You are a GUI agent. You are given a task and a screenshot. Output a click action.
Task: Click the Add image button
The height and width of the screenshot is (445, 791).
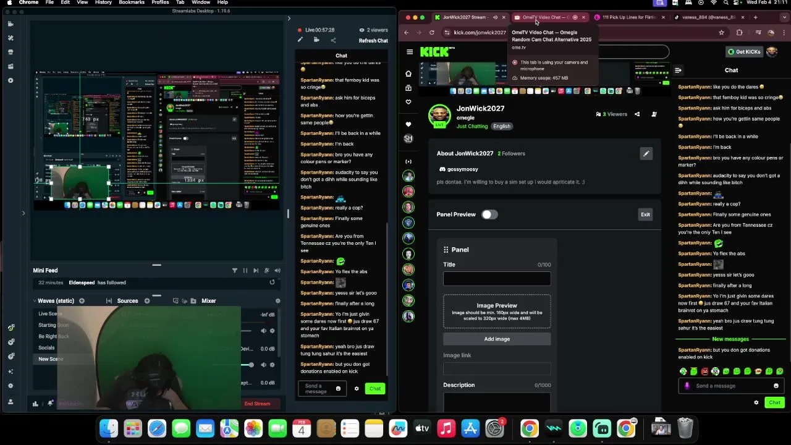pos(497,339)
